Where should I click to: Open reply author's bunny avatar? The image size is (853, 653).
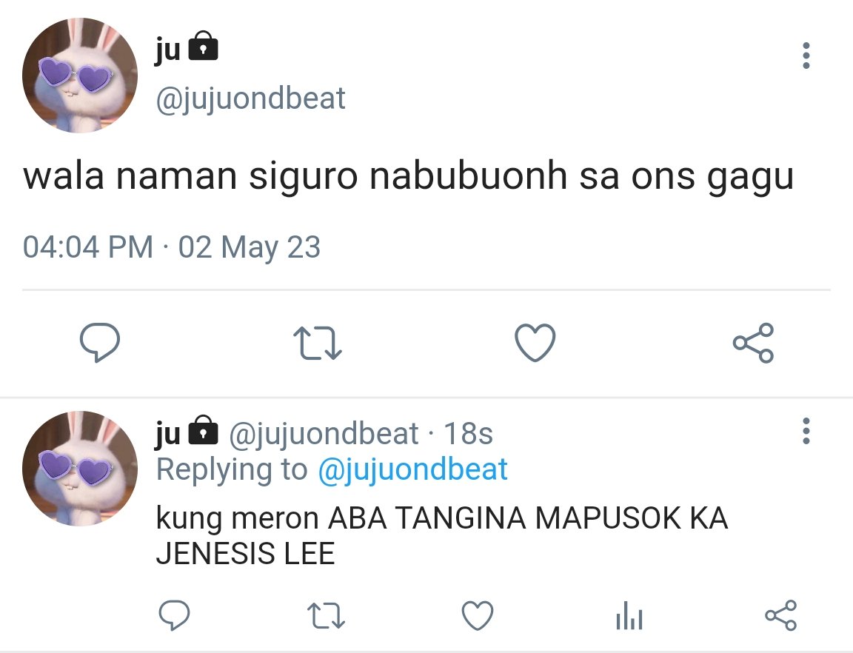[x=80, y=468]
